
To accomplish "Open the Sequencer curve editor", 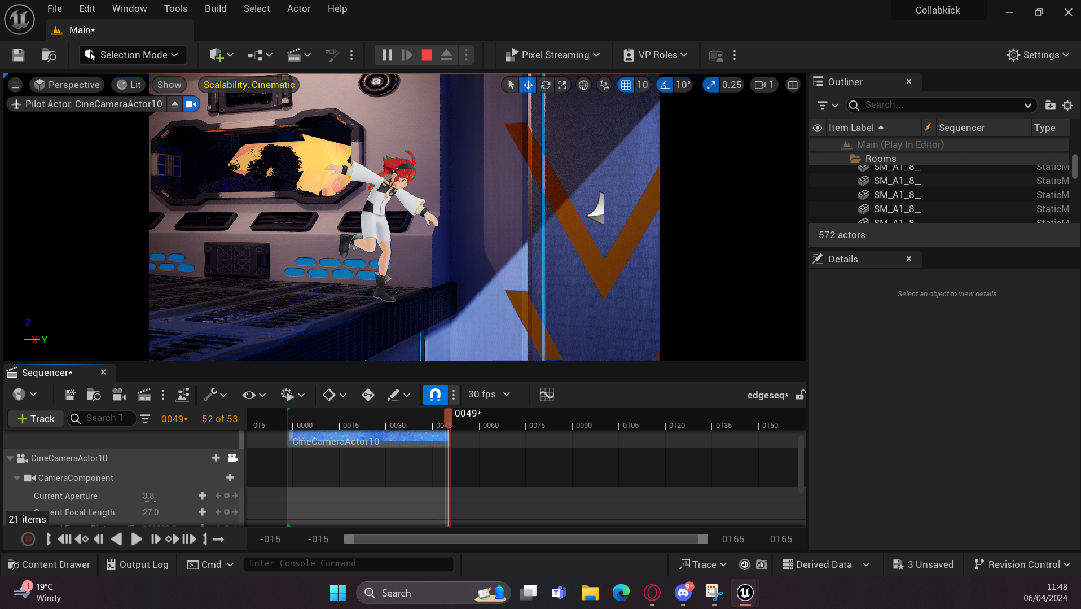I will [x=547, y=395].
